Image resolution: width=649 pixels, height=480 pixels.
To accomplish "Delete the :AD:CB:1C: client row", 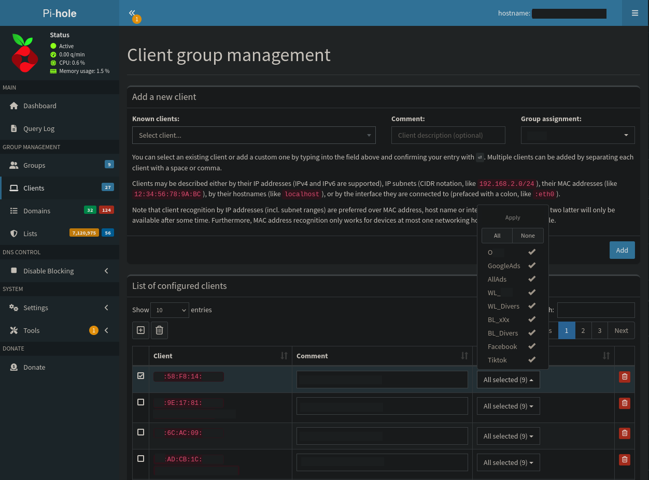I will pos(625,459).
